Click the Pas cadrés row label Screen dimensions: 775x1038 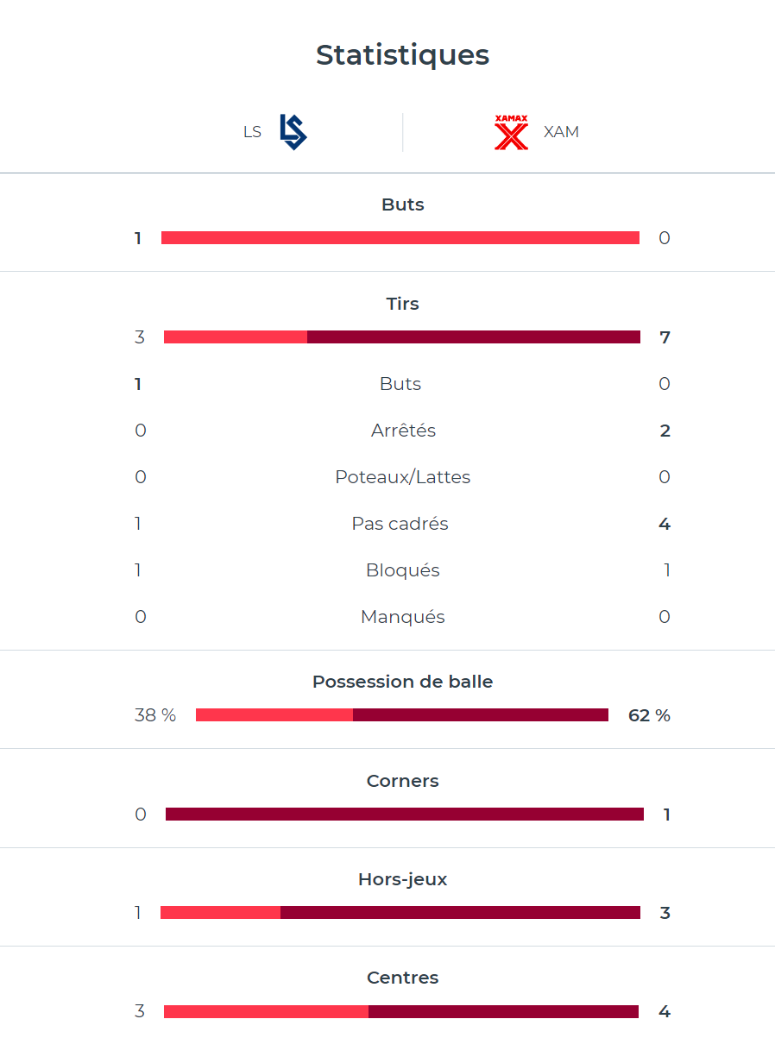(400, 524)
